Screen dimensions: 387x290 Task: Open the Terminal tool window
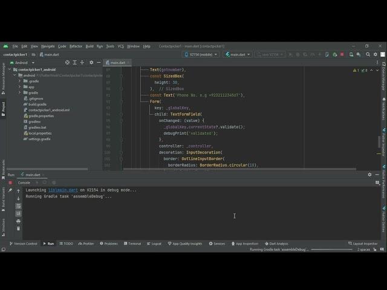pos(132,243)
